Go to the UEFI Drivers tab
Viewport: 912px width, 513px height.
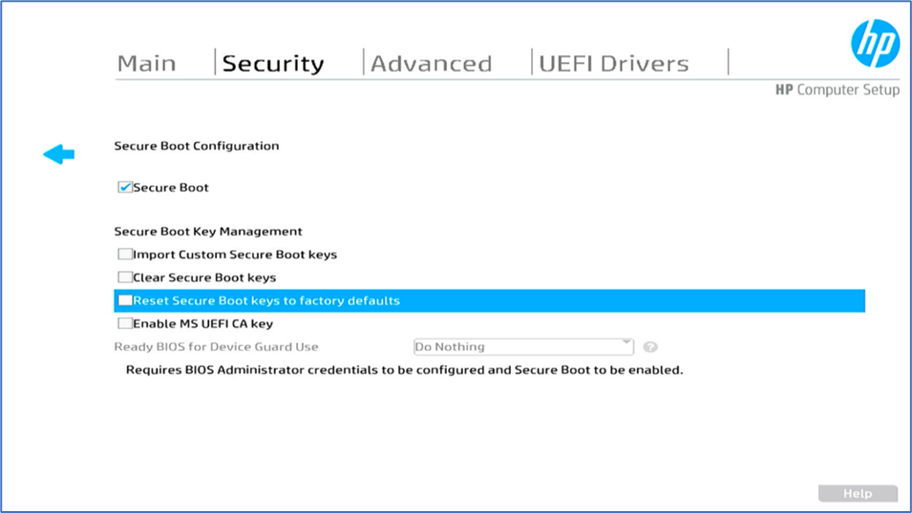613,64
